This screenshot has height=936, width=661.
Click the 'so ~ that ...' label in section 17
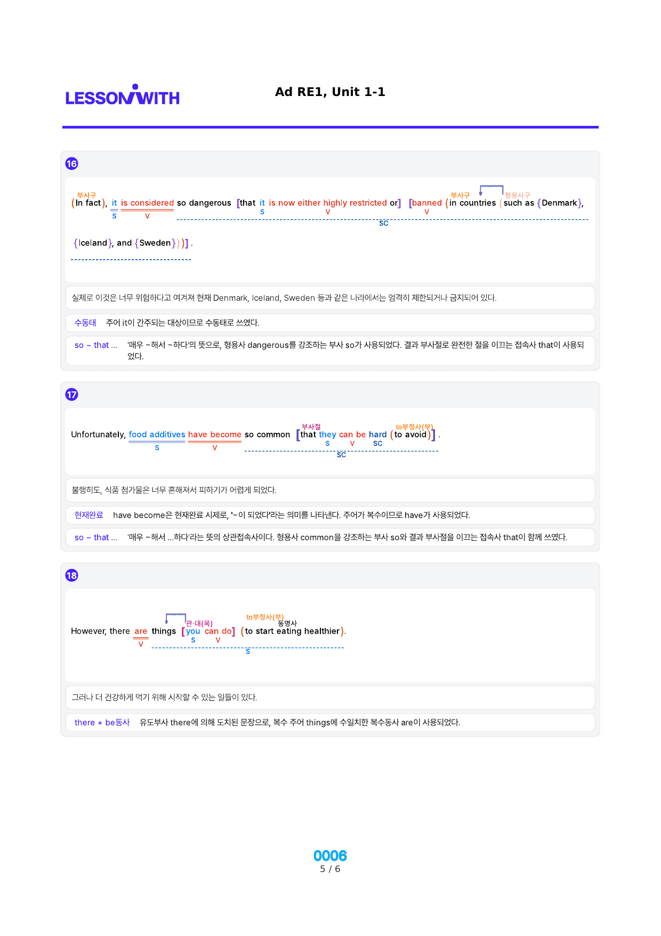click(x=96, y=538)
